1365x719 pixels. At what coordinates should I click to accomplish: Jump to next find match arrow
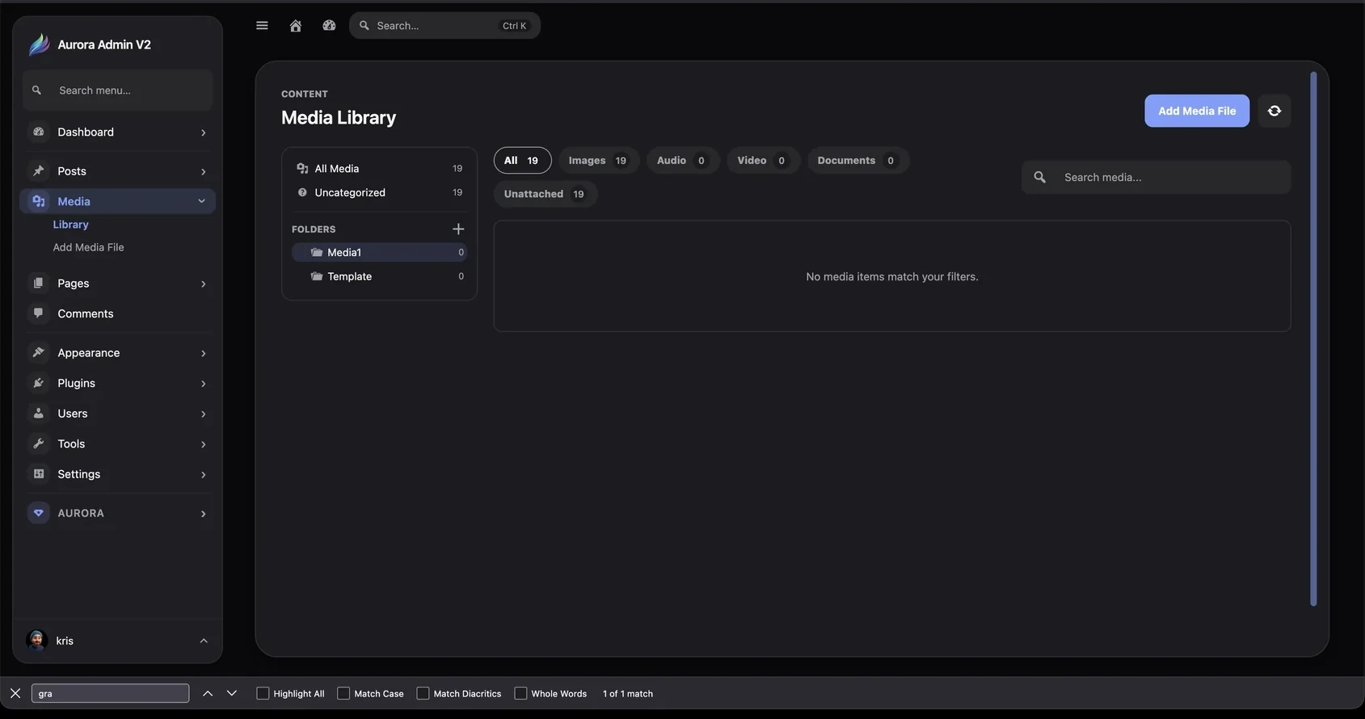232,693
